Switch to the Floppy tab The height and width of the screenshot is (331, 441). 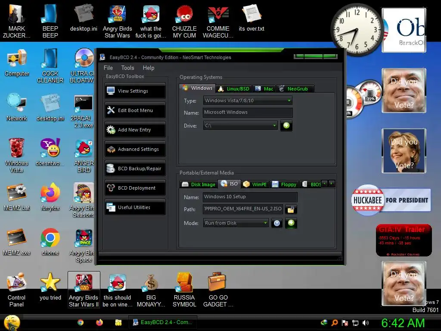click(x=284, y=184)
